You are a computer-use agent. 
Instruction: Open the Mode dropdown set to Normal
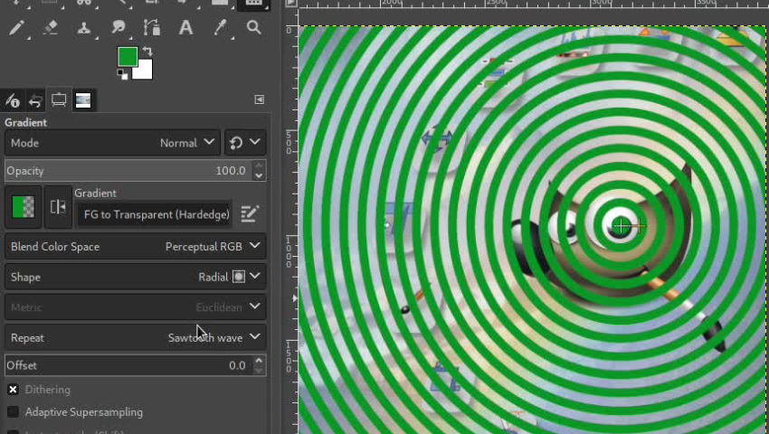(112, 143)
